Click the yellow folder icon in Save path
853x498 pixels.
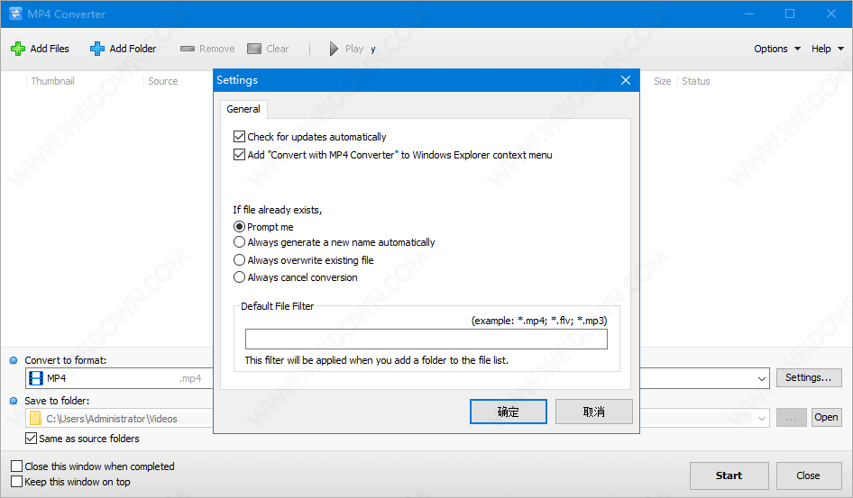tap(35, 418)
